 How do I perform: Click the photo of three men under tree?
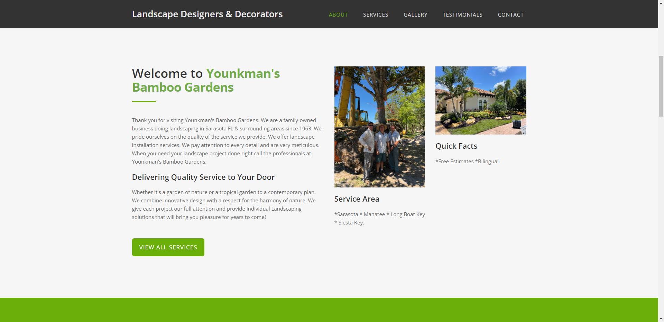coord(379,127)
